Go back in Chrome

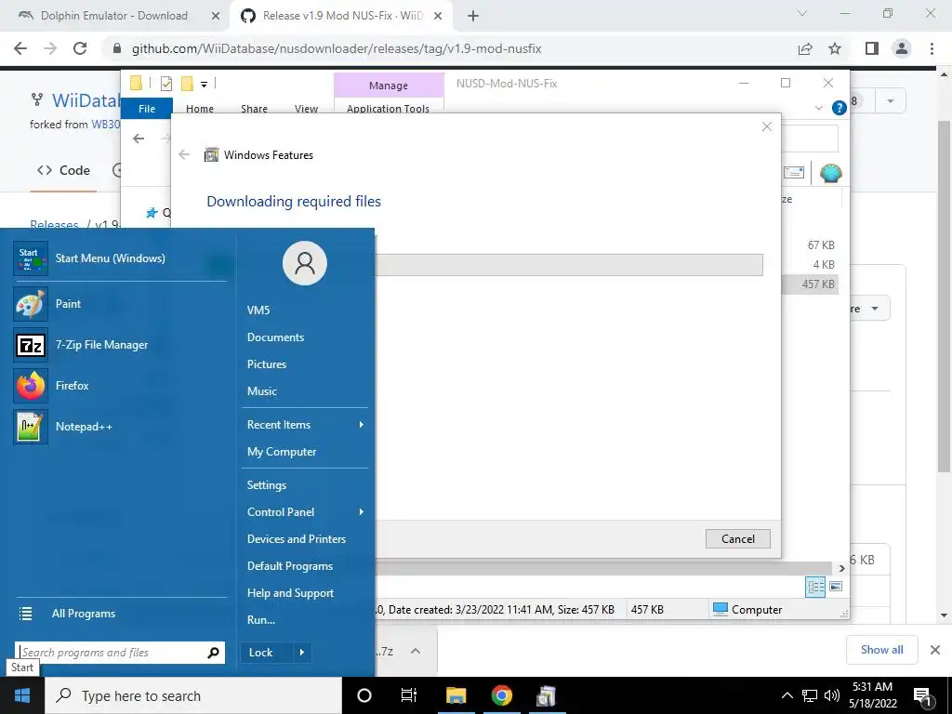click(x=20, y=48)
